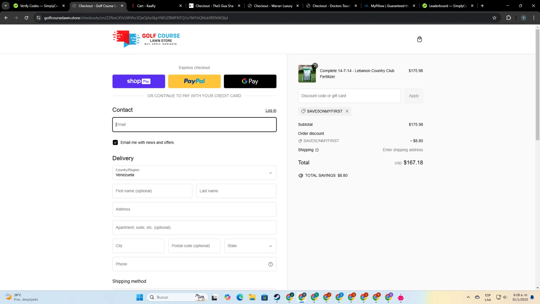Open the browser extensions puzzle icon

pyautogui.click(x=509, y=18)
